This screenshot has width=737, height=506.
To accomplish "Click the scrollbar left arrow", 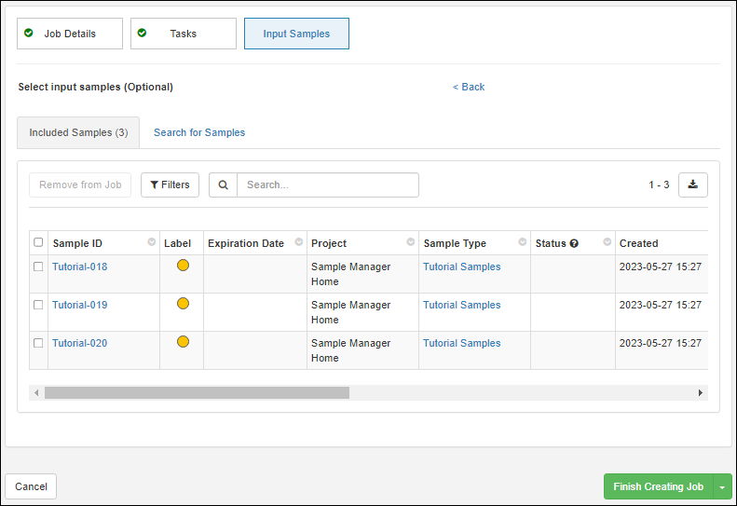I will 36,392.
